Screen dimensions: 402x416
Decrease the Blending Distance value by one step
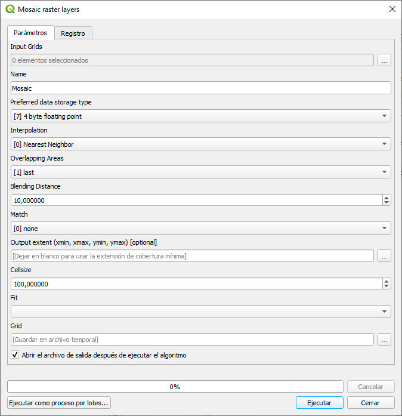(x=386, y=204)
